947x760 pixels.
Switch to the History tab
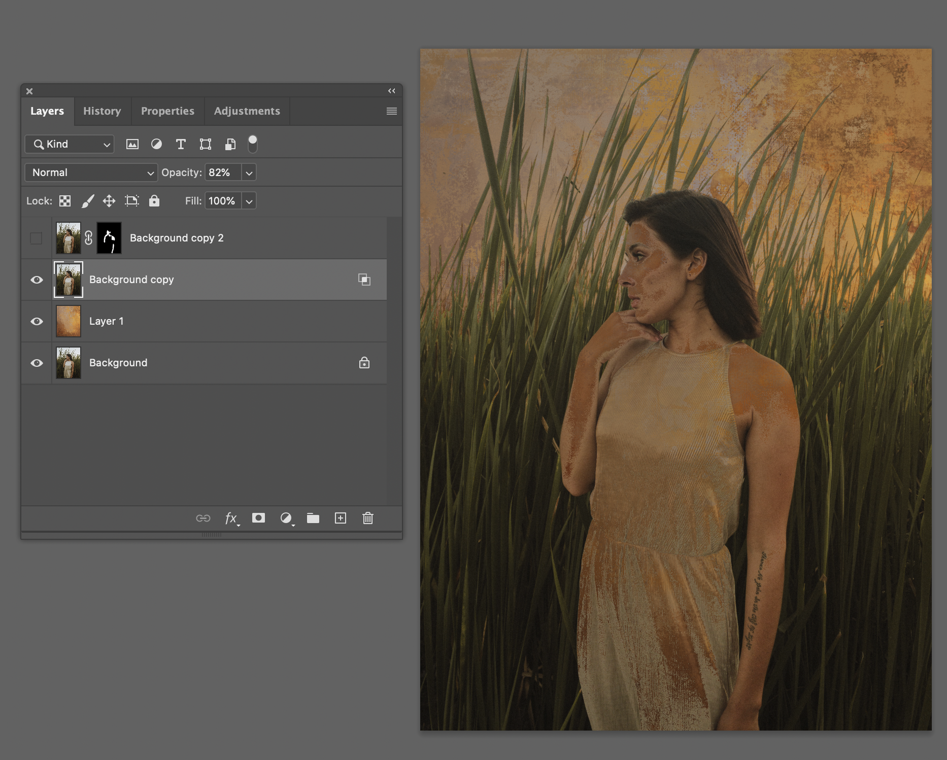click(102, 111)
